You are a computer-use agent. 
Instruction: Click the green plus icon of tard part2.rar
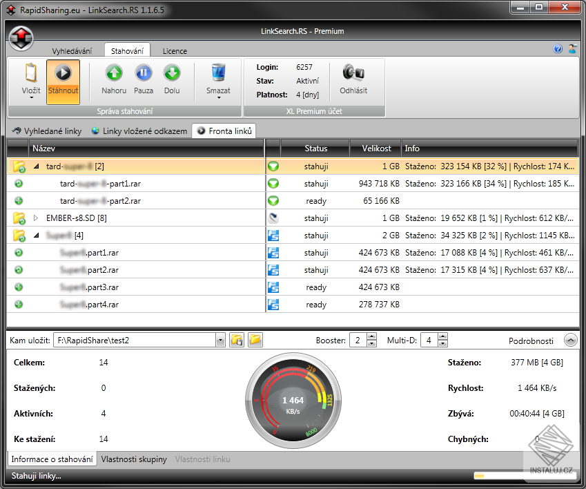[19, 201]
